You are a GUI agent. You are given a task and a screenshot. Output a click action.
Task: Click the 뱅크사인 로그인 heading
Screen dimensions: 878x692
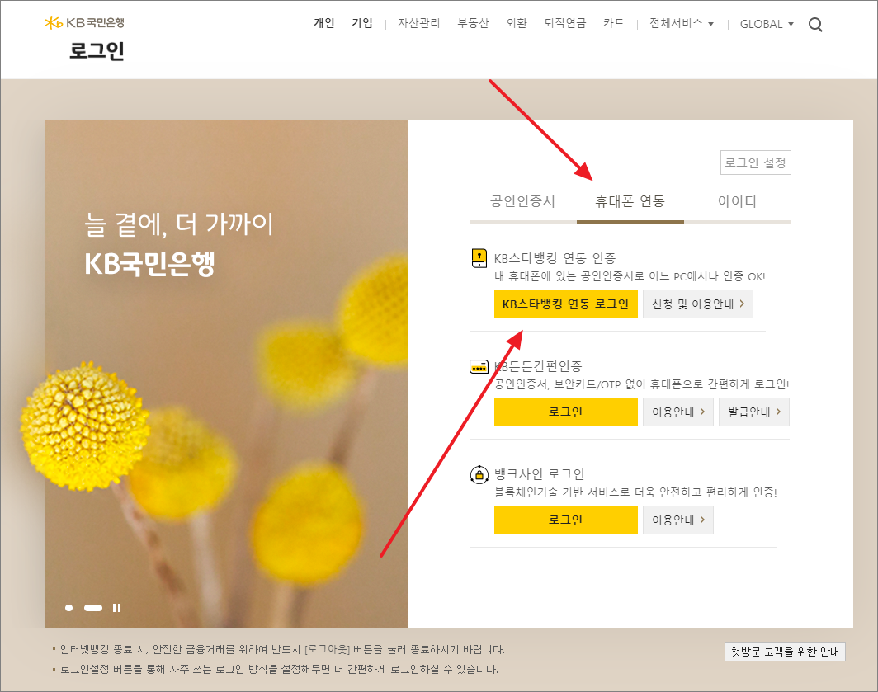(539, 474)
